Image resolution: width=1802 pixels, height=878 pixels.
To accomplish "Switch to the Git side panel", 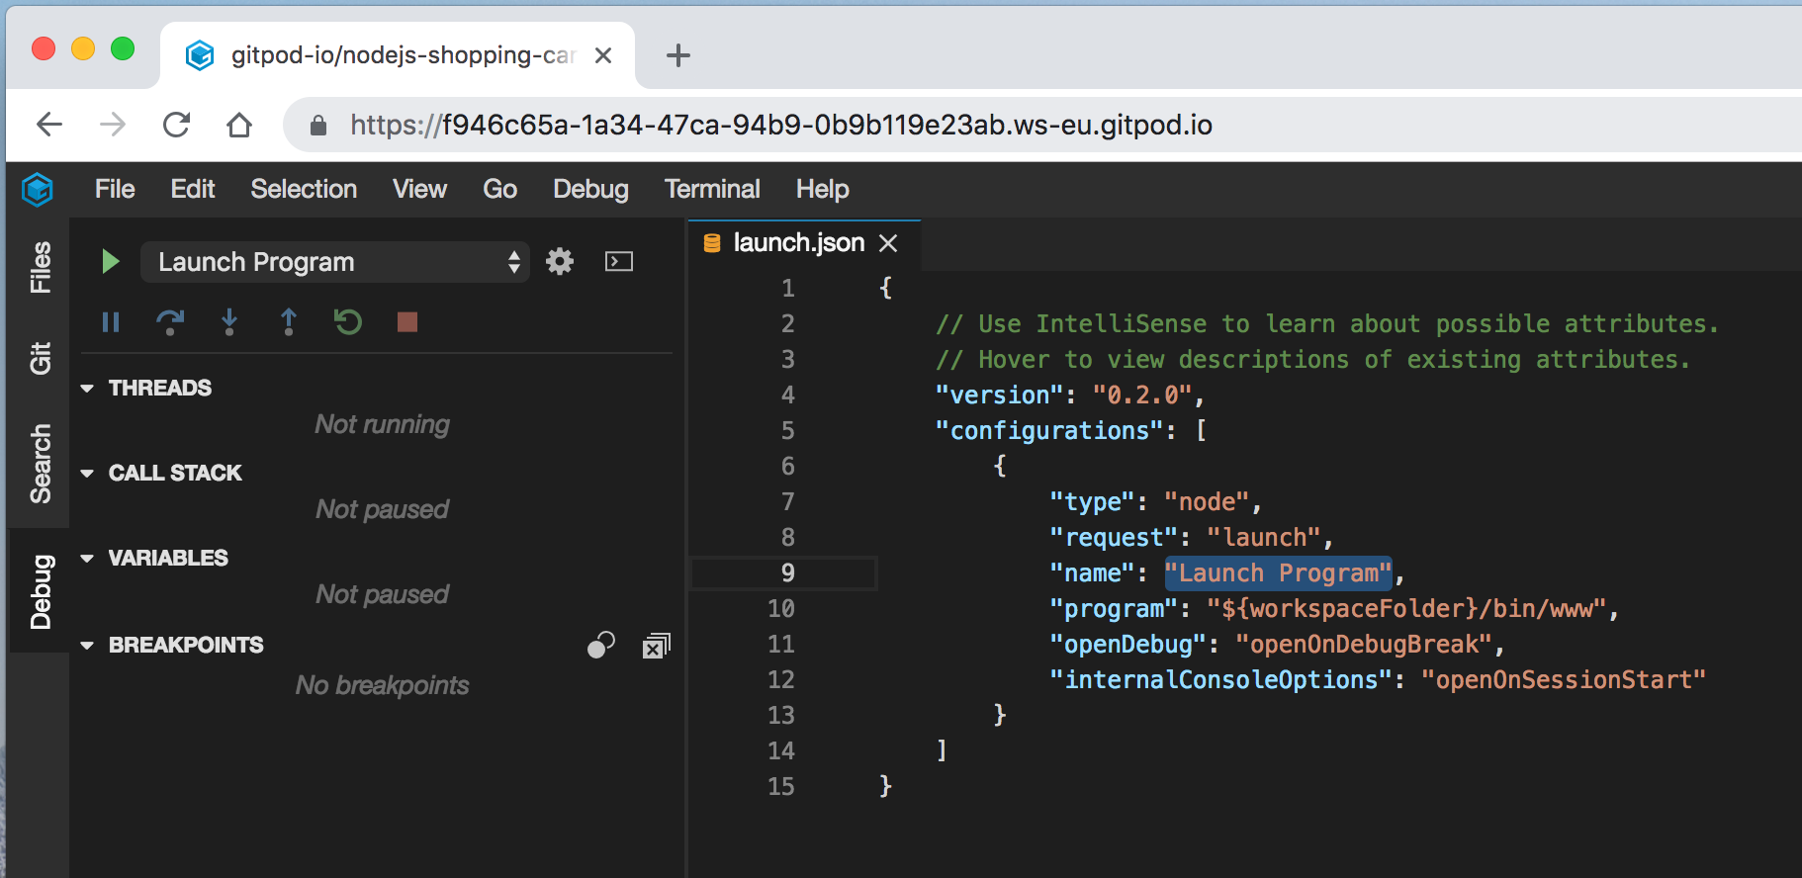I will [x=40, y=358].
